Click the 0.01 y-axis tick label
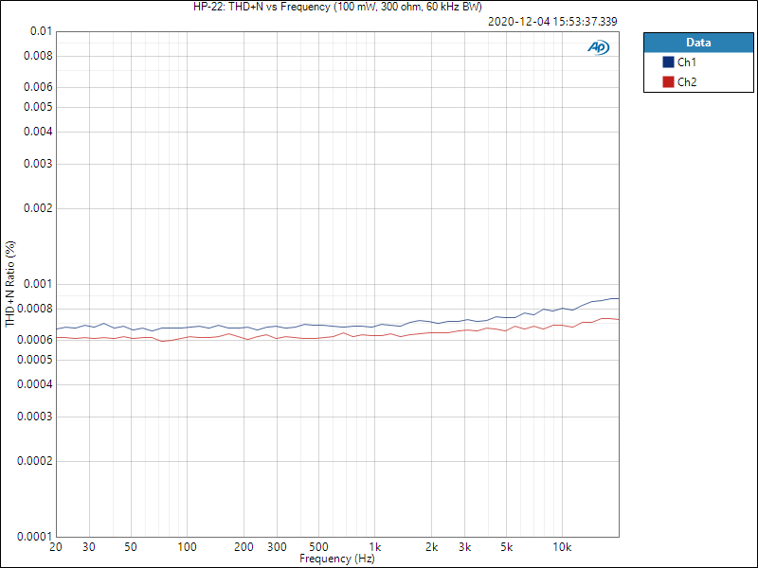 tap(41, 31)
